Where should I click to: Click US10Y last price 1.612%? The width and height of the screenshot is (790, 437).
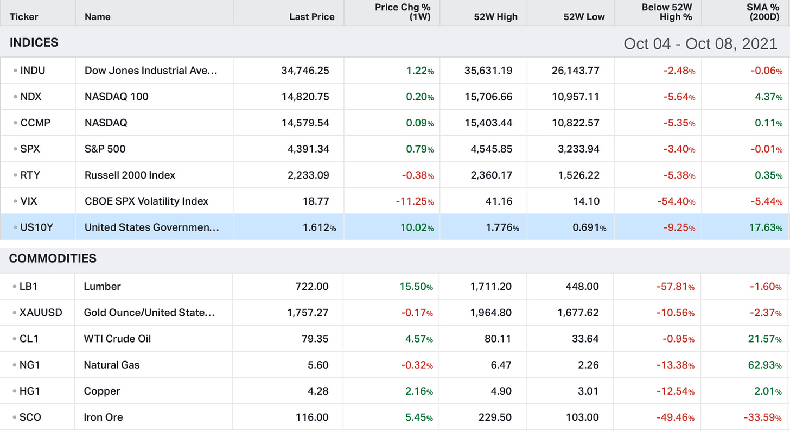click(319, 227)
